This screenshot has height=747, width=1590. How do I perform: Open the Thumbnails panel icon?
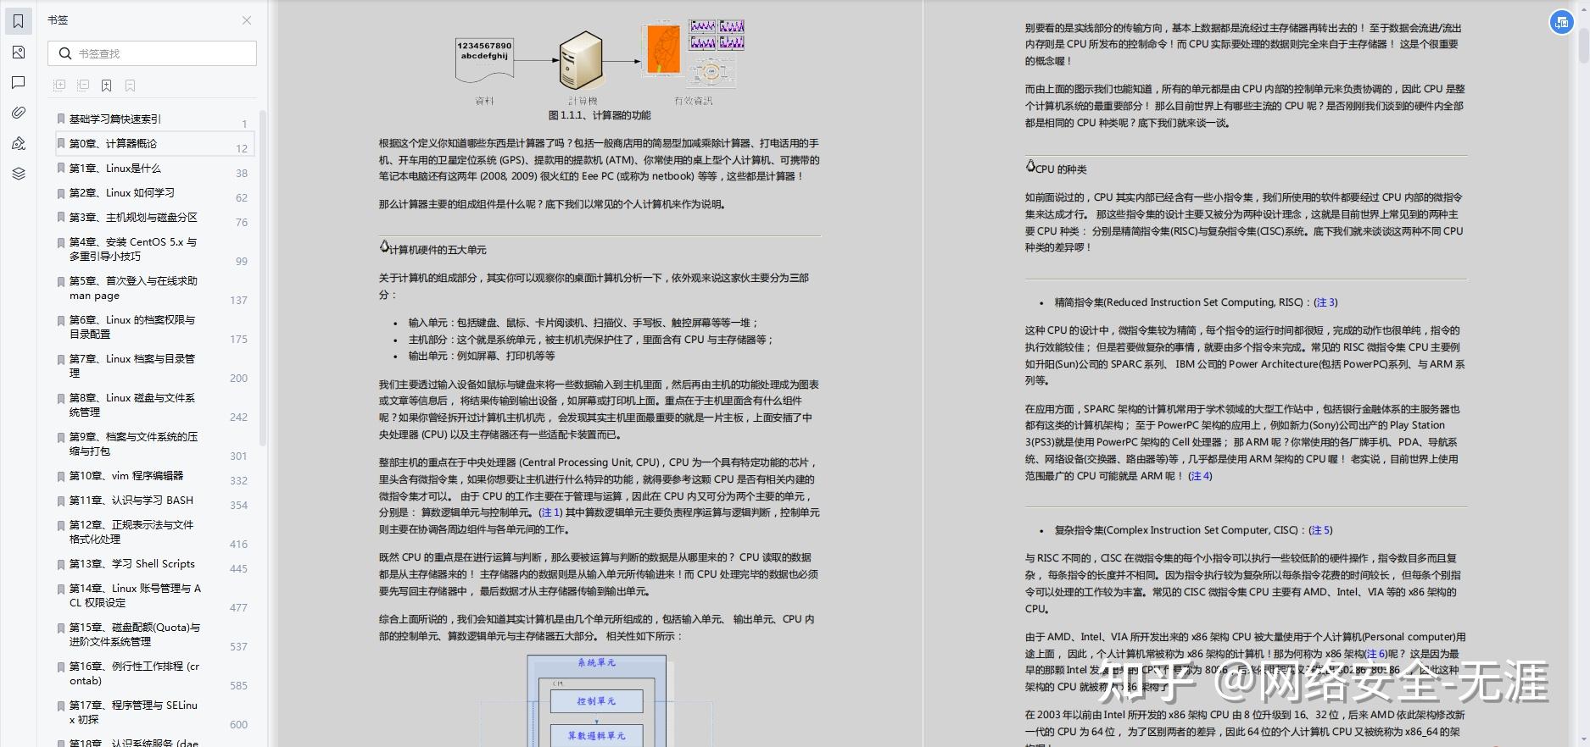(x=19, y=53)
